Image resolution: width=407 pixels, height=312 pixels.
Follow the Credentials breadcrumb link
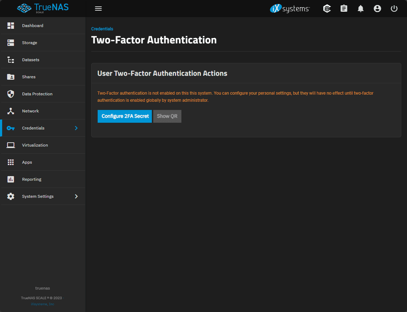[x=102, y=29]
